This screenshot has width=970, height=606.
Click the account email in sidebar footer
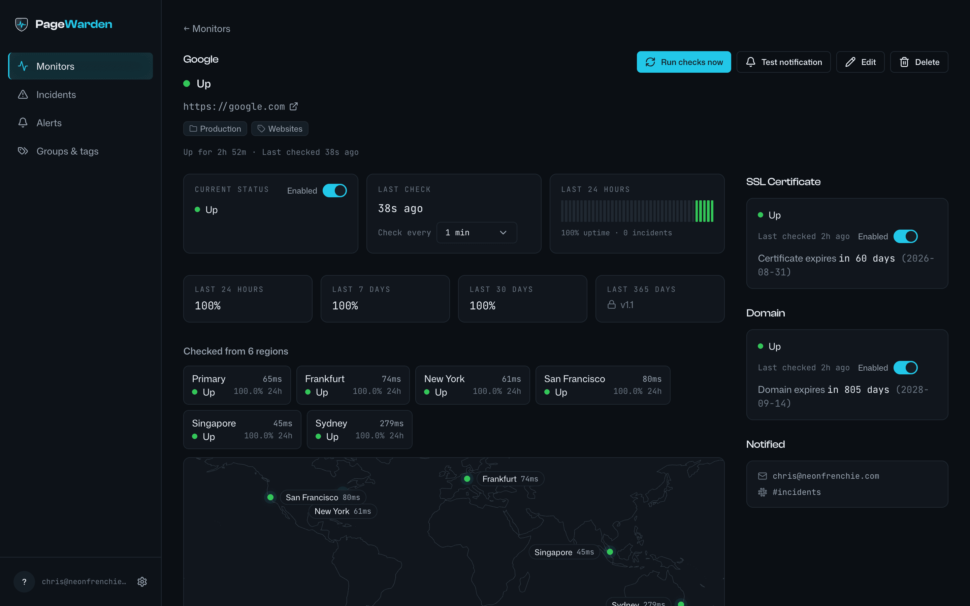tap(84, 581)
